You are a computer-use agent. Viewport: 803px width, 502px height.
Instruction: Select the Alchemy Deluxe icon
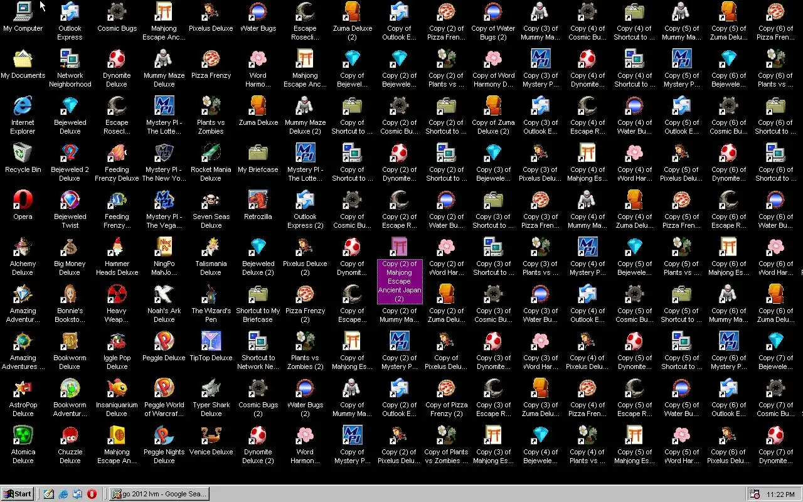pos(23,257)
